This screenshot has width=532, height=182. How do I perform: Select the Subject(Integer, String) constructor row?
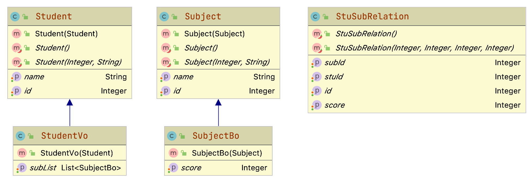point(227,62)
